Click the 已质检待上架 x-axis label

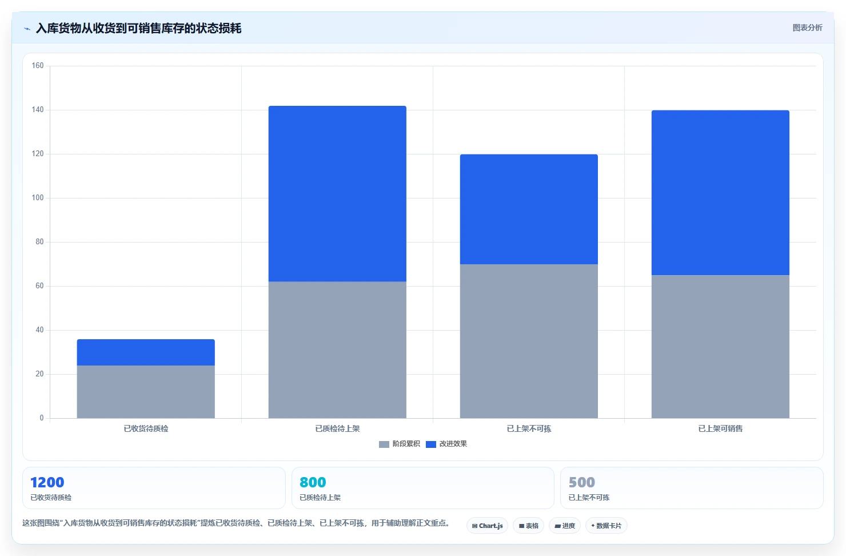(x=337, y=428)
